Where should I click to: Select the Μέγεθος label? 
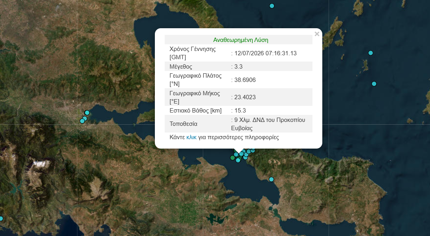(181, 67)
